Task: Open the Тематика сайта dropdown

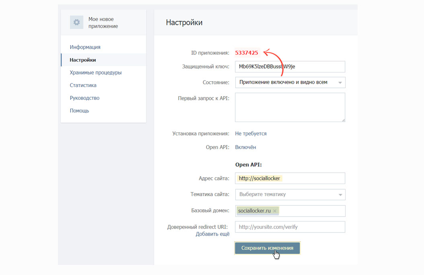Action: pos(290,194)
